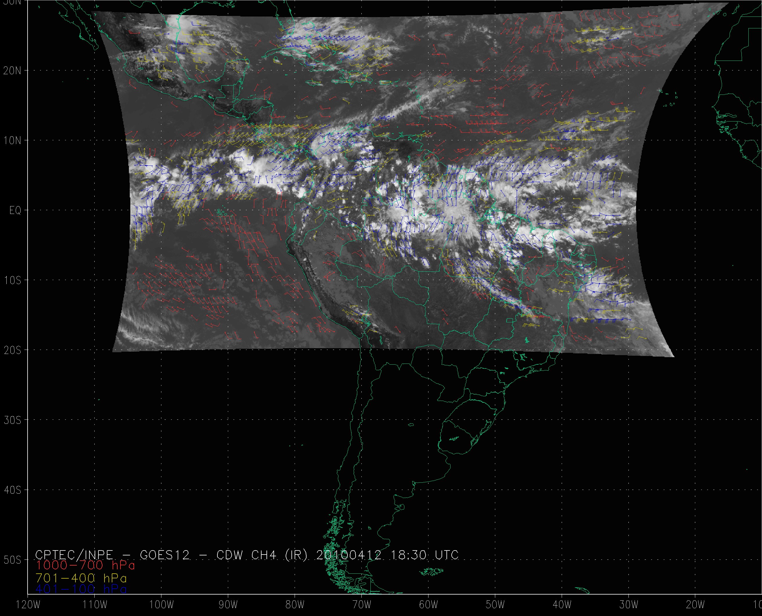Click the 30W longitude axis label
Viewport: 762px width, 616px height.
click(629, 605)
